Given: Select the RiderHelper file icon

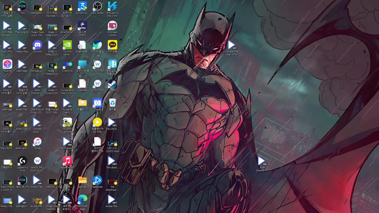Looking at the screenshot, I should [82, 47].
